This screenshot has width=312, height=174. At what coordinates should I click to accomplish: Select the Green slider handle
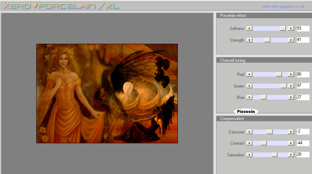pos(284,86)
